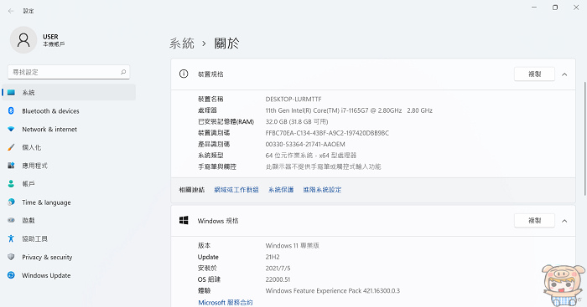The height and width of the screenshot is (307, 587).
Task: Select the 裝置識別碼 value FFBC70EA
Action: click(327, 132)
